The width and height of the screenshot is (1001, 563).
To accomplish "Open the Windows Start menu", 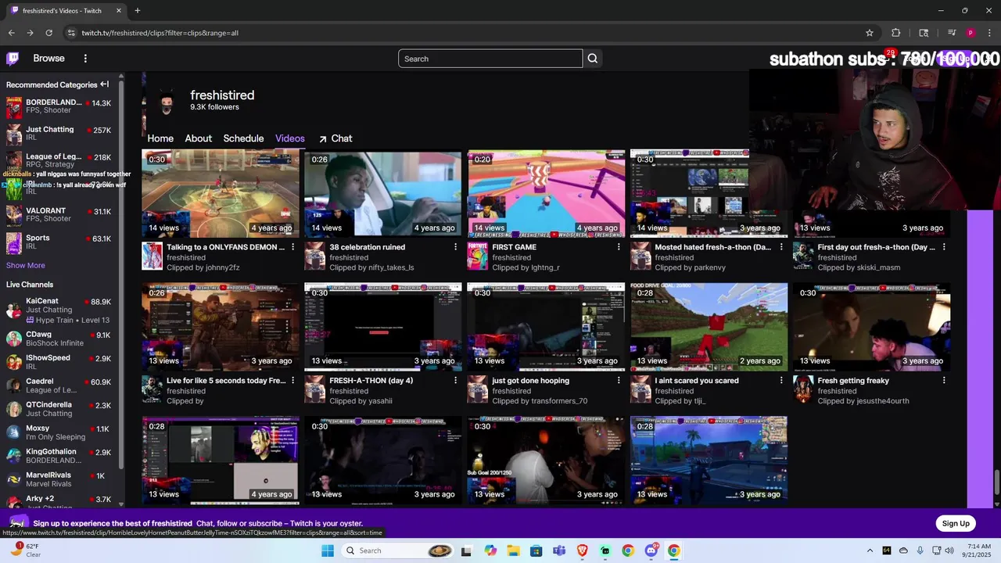I will [328, 550].
